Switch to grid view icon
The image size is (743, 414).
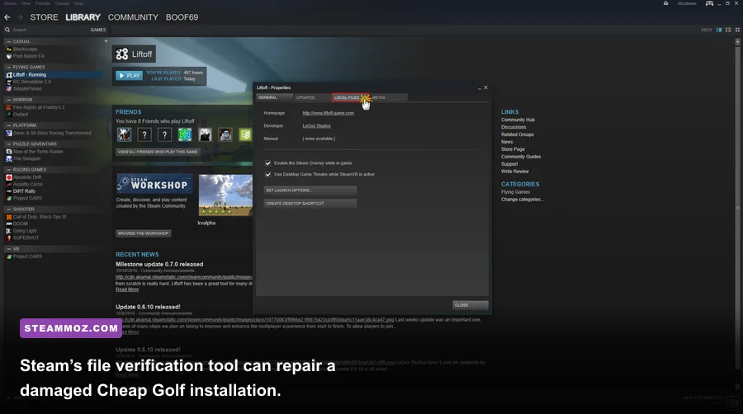(737, 30)
